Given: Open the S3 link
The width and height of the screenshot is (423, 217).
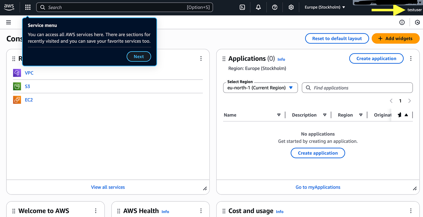Looking at the screenshot, I should pyautogui.click(x=27, y=86).
